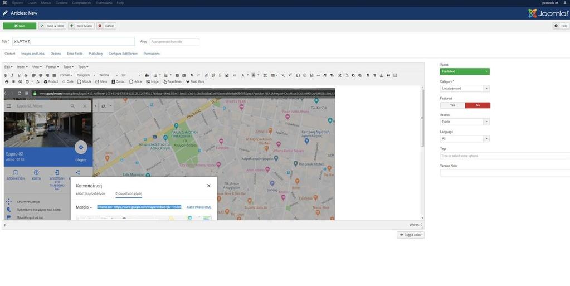Screen dimensions: 570x286
Task: Click in the Tags input field
Action: point(505,156)
